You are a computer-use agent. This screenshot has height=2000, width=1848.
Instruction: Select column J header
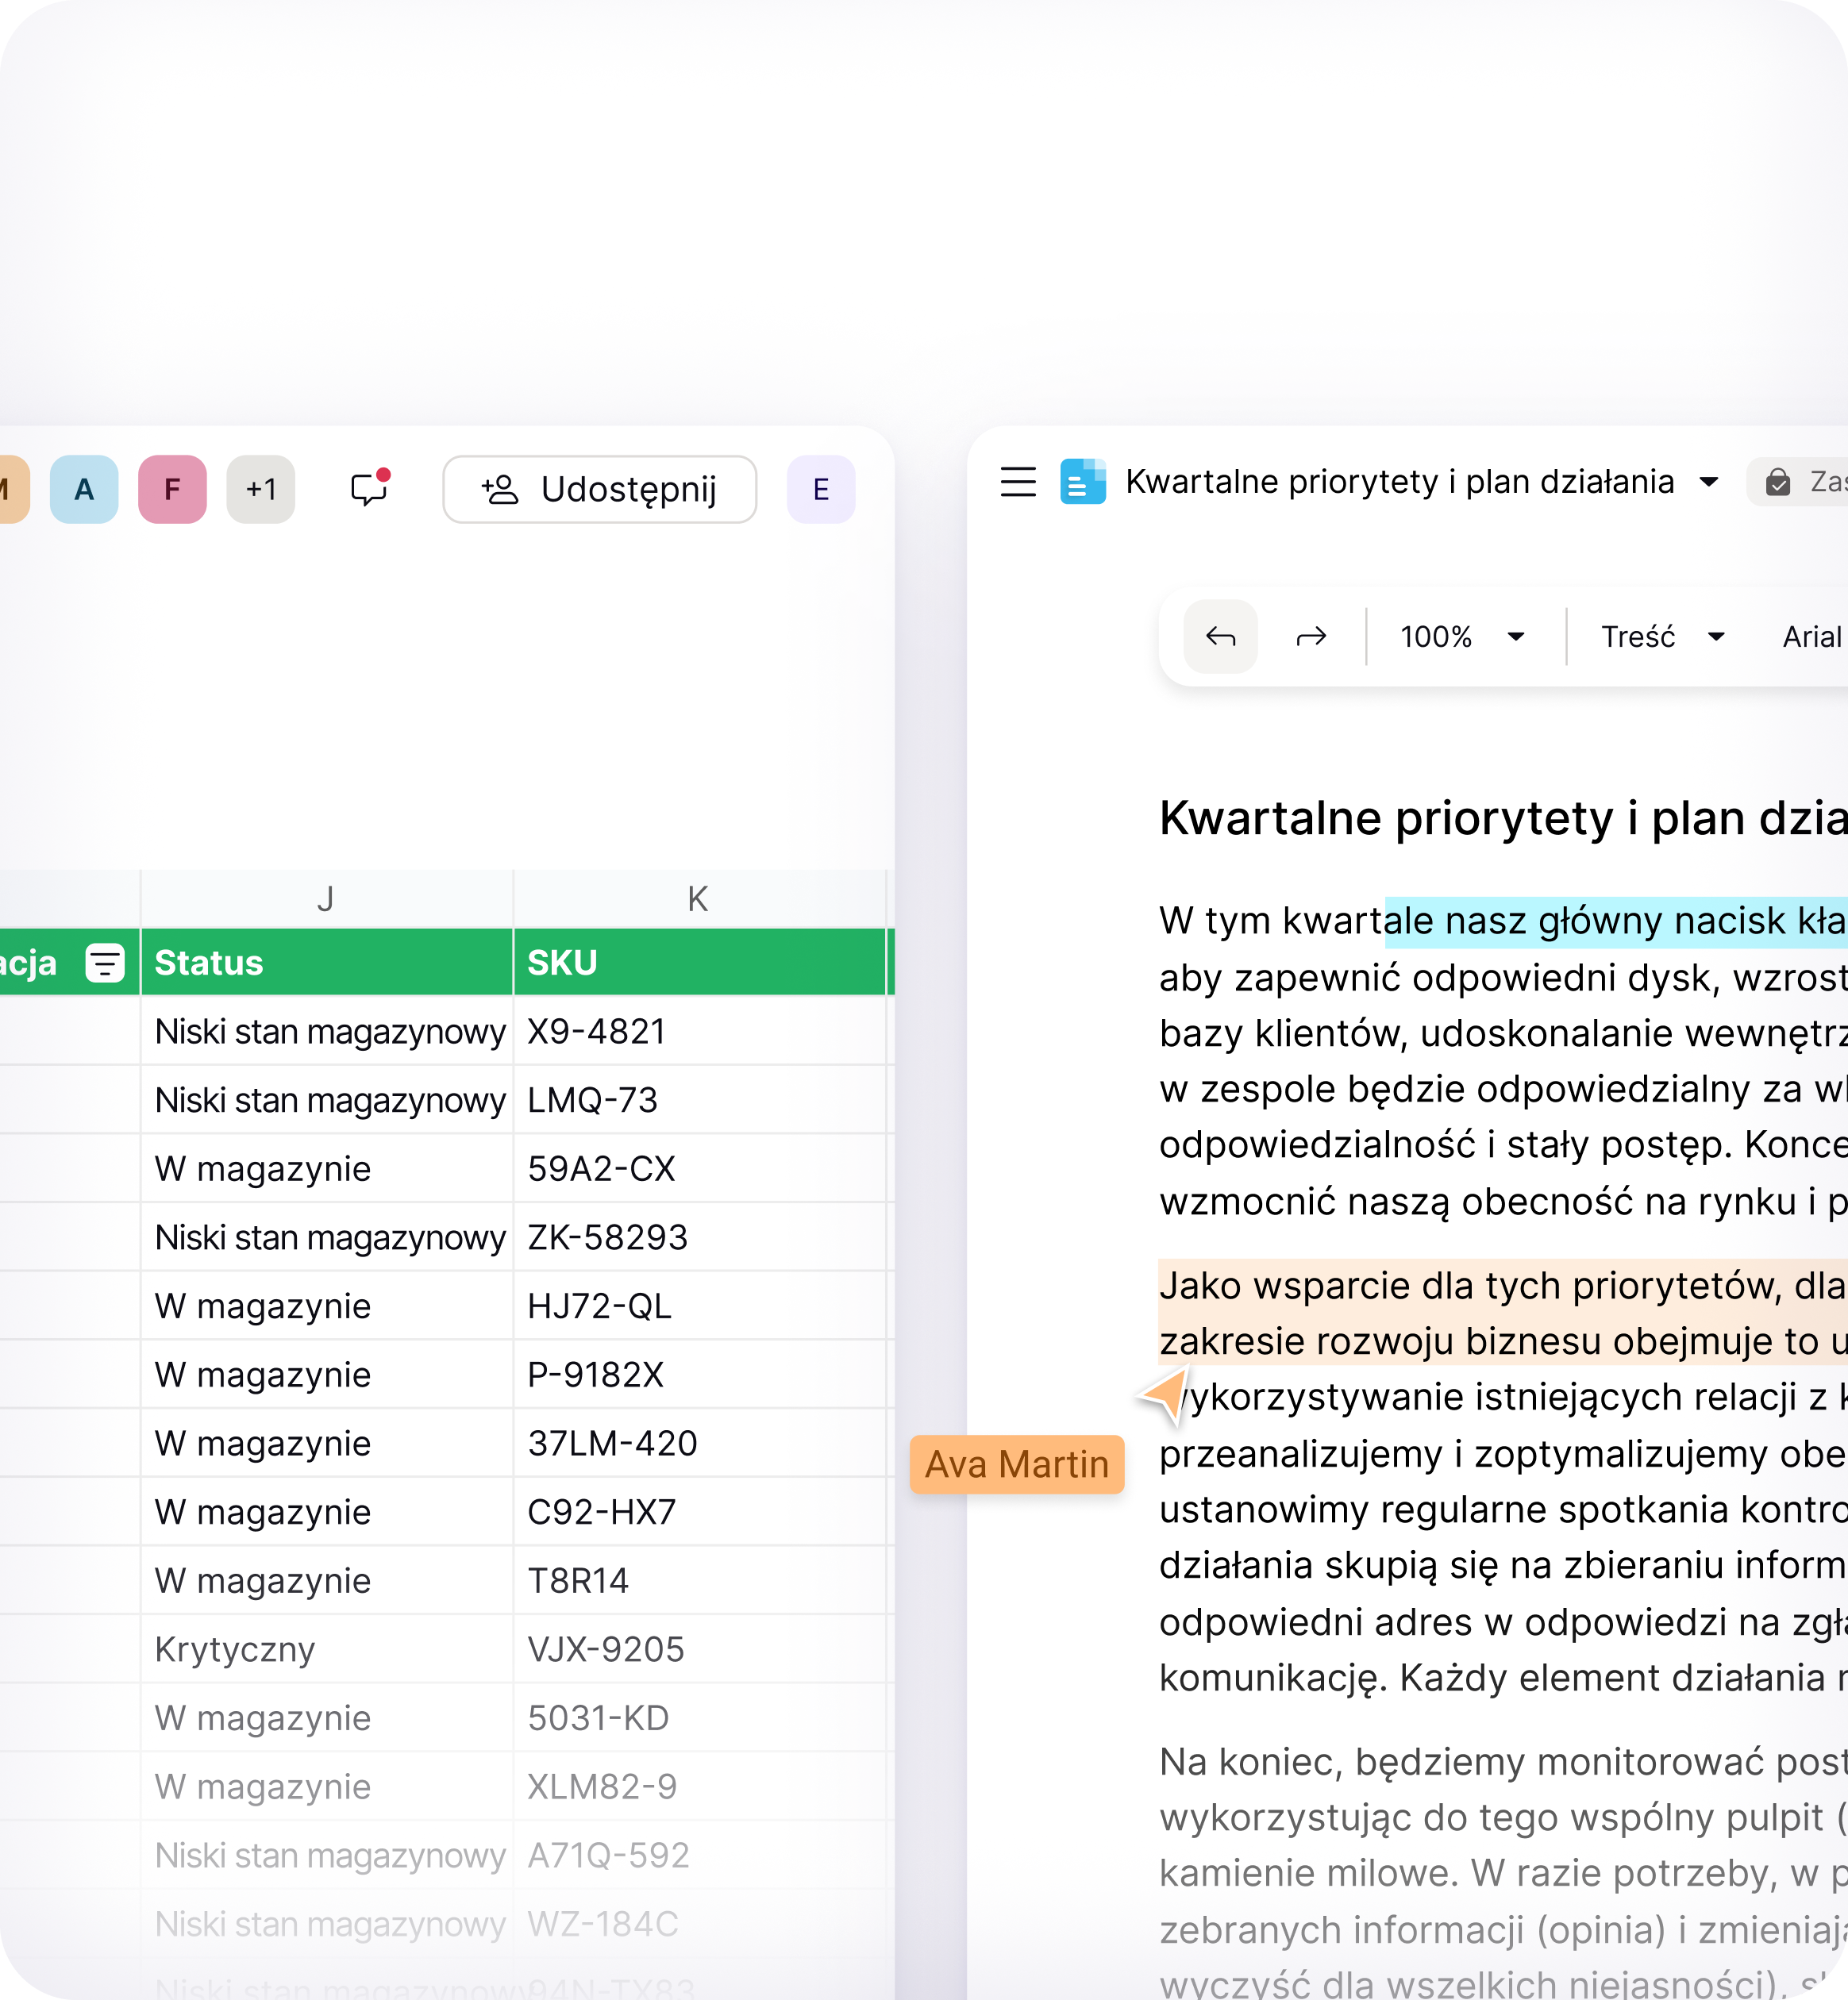[x=326, y=899]
